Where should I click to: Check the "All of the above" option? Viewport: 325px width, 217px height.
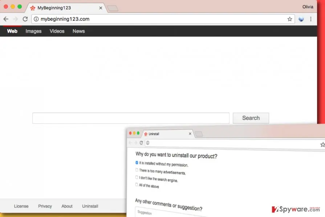pos(137,184)
